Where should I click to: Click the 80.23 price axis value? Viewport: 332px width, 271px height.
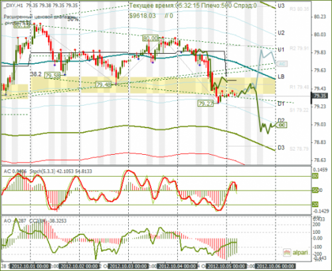point(320,17)
